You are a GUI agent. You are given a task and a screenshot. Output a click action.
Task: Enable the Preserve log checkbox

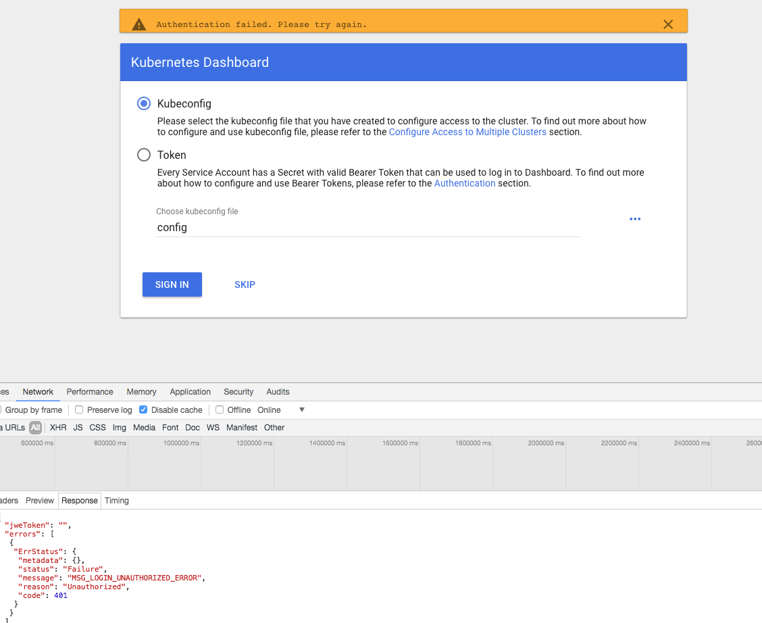coord(79,409)
